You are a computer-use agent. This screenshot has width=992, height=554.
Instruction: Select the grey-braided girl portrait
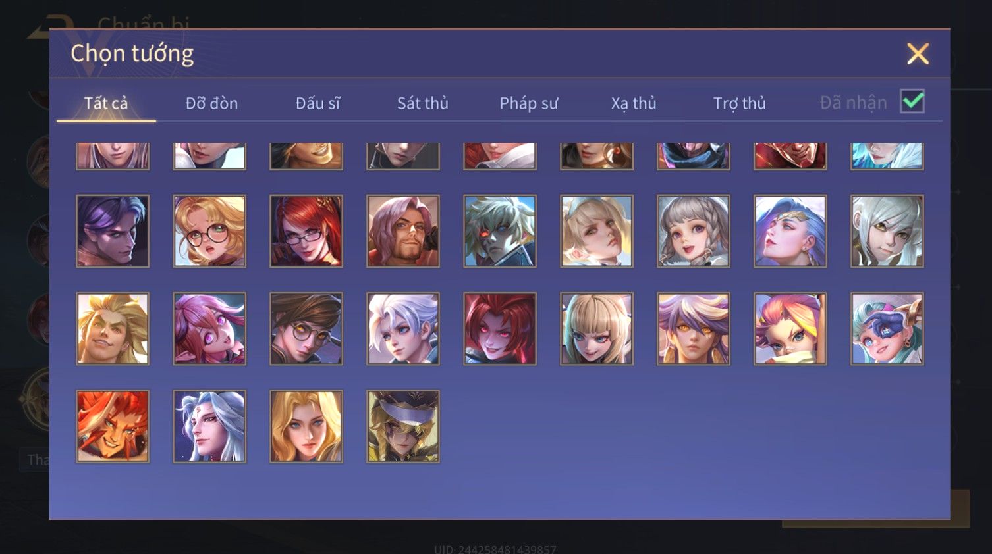[694, 231]
